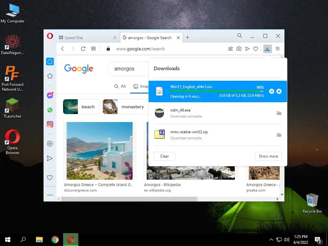Cancel the Win11 ISO download
Viewport: 328px width, 246px height.
point(279,91)
